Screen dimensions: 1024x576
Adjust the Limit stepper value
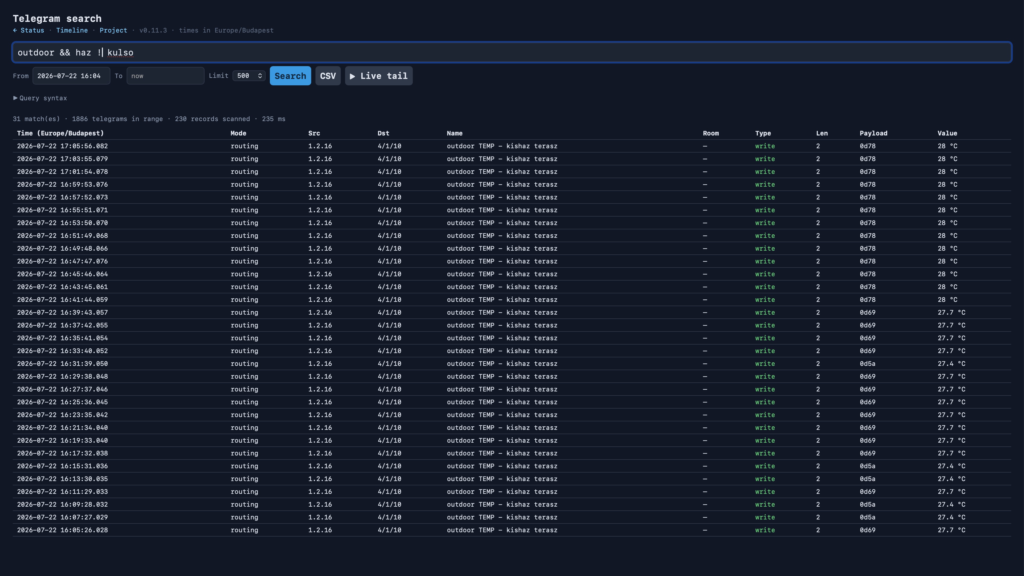pos(249,75)
